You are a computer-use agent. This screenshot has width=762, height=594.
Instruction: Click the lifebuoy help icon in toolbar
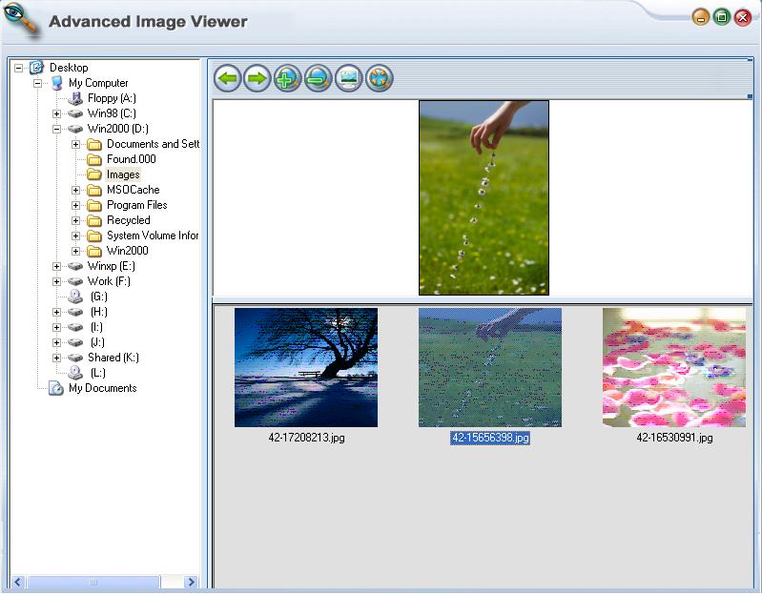click(x=379, y=78)
